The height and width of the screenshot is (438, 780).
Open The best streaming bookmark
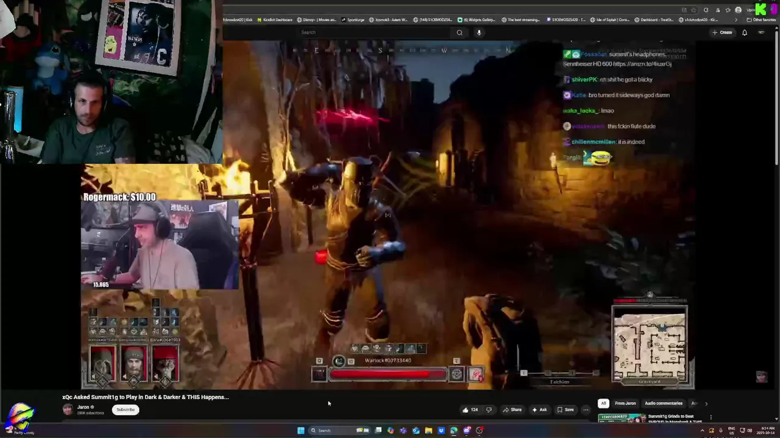point(520,19)
